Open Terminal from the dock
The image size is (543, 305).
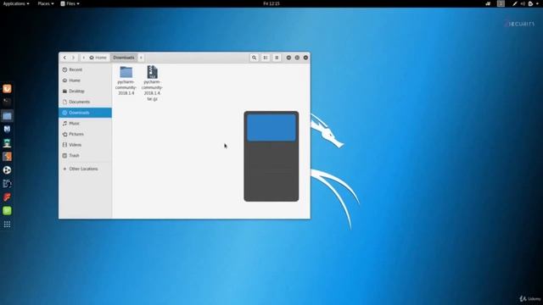(7, 102)
